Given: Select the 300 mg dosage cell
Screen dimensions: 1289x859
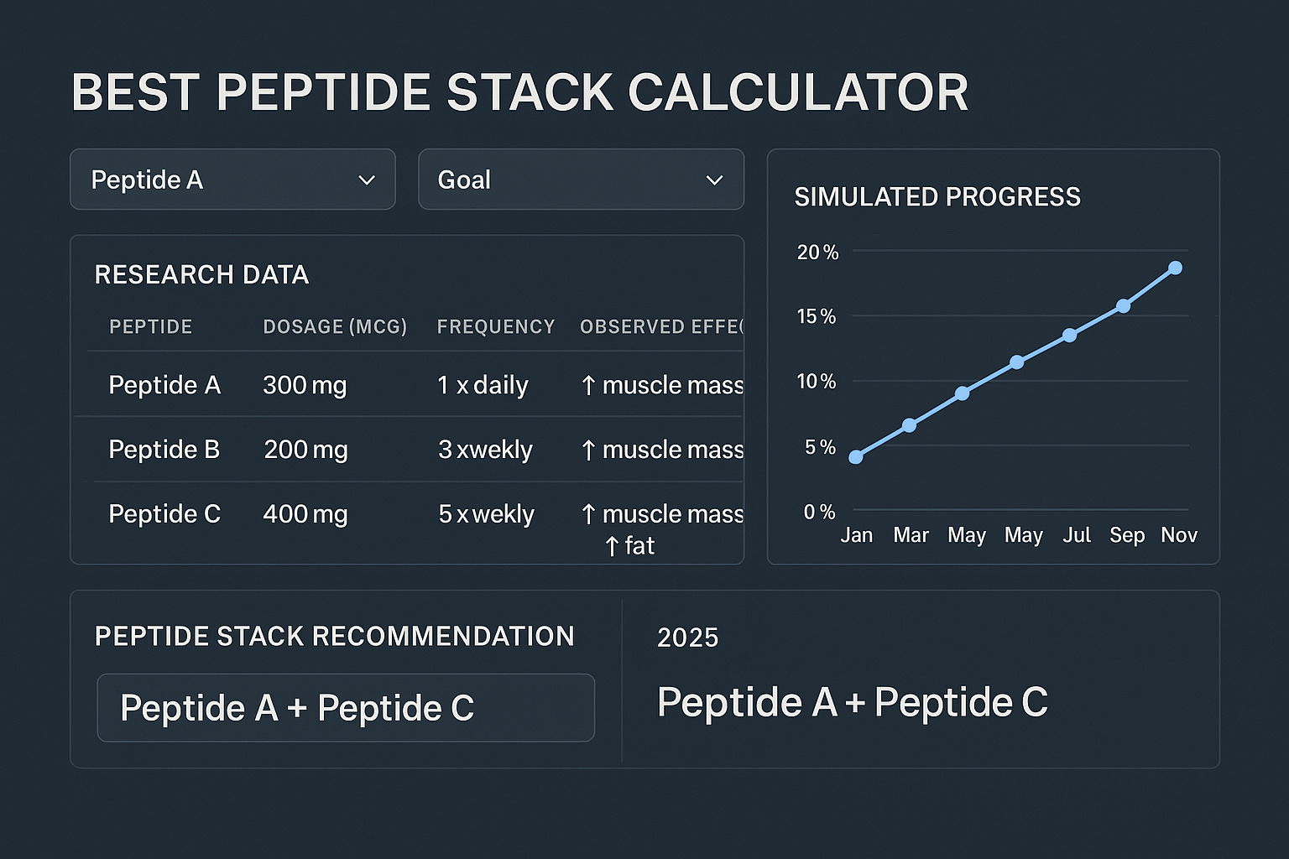Looking at the screenshot, I should 305,385.
